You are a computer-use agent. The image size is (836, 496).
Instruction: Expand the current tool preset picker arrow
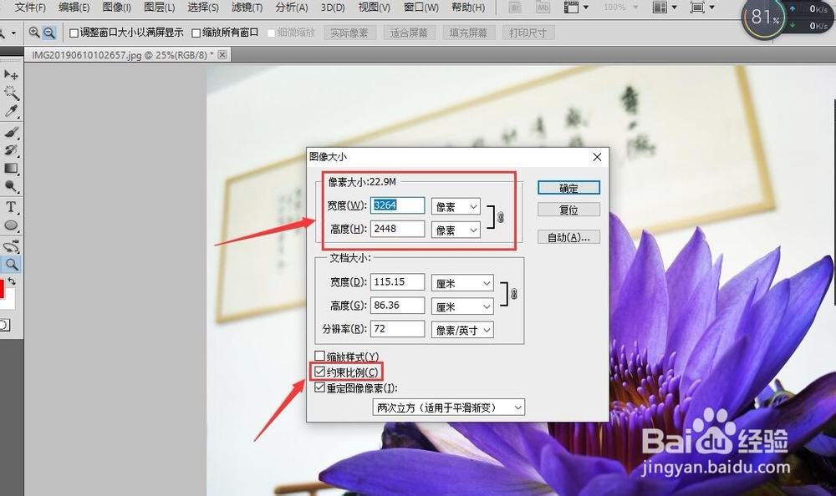tap(13, 33)
